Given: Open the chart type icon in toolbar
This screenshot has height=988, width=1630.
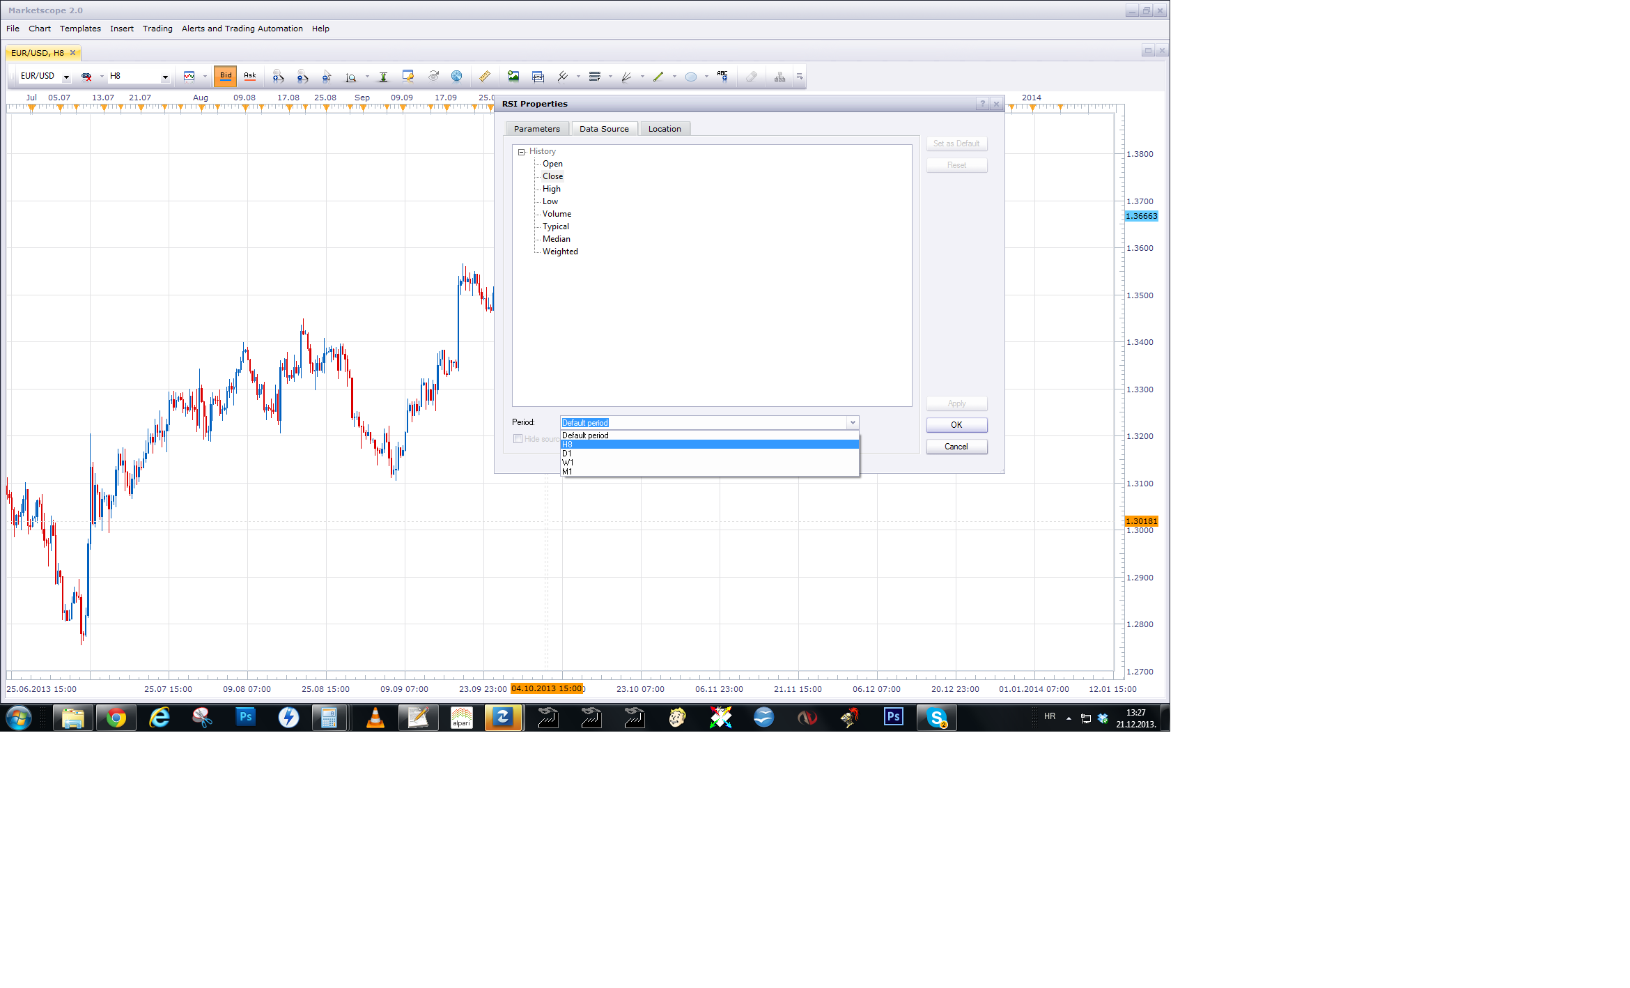Looking at the screenshot, I should [189, 77].
